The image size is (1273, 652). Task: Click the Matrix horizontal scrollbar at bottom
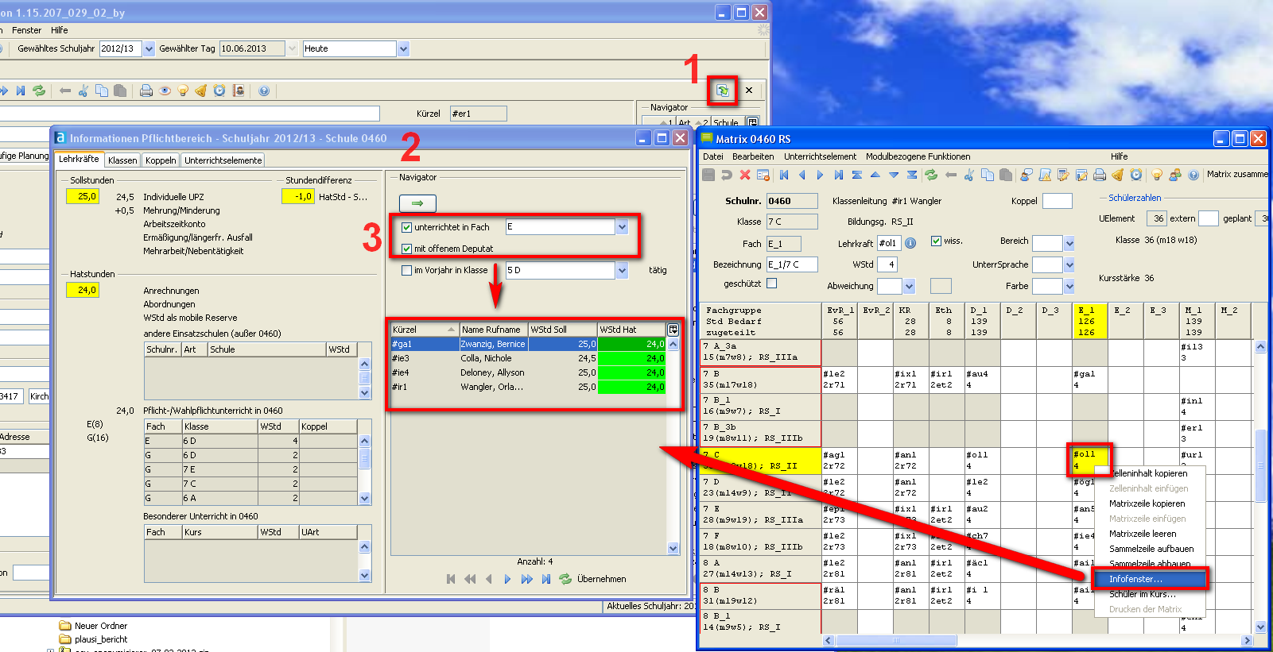pos(895,640)
